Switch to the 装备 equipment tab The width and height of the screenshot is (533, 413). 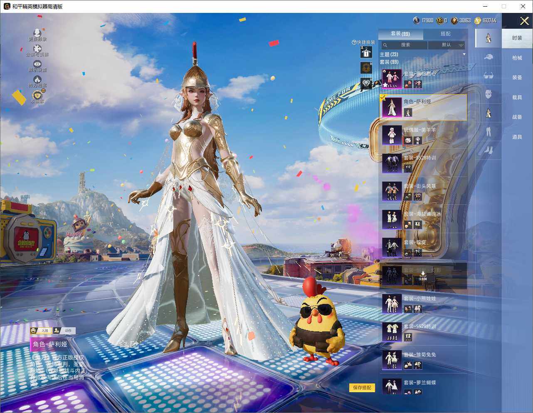click(x=517, y=77)
